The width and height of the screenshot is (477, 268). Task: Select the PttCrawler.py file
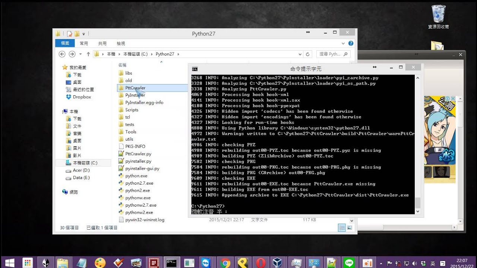(x=135, y=154)
